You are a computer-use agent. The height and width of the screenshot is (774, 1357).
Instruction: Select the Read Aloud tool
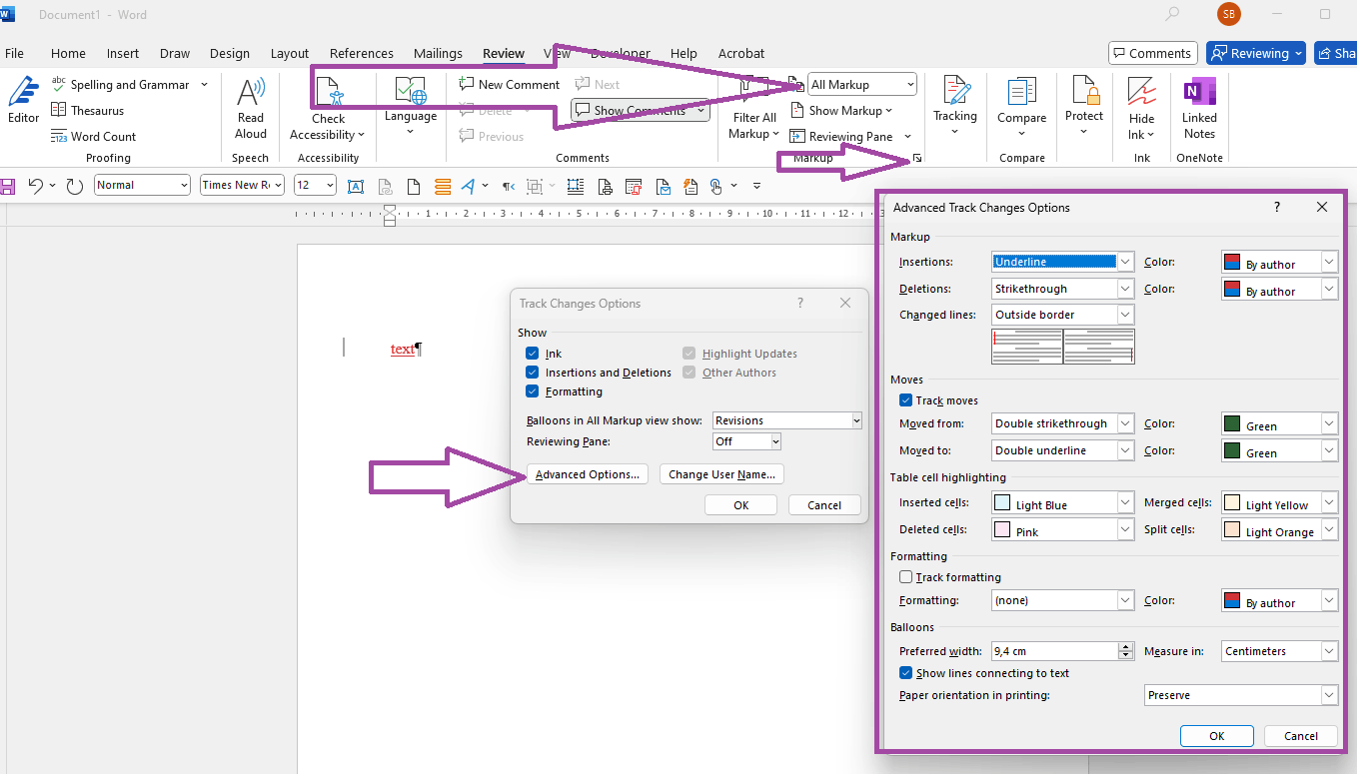[250, 103]
